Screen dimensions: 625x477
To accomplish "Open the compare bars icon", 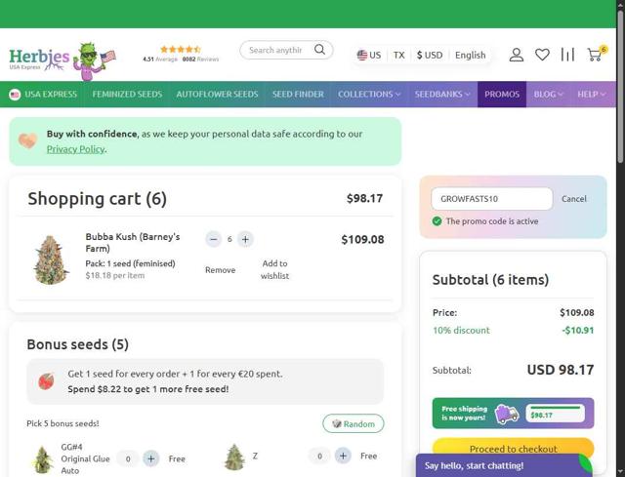I will (567, 55).
